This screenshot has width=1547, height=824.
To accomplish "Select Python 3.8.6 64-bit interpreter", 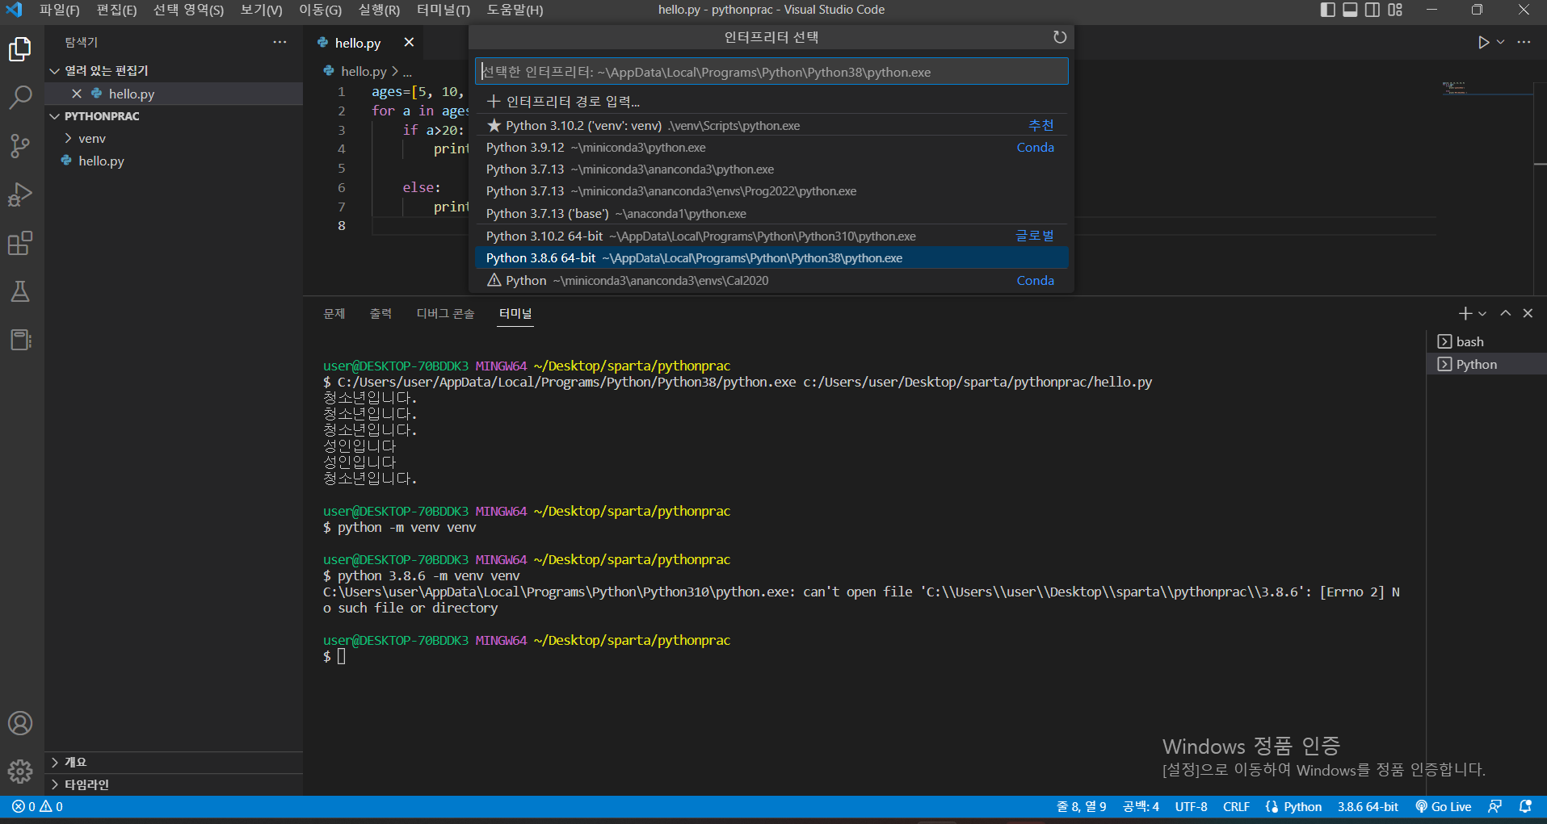I will (771, 257).
